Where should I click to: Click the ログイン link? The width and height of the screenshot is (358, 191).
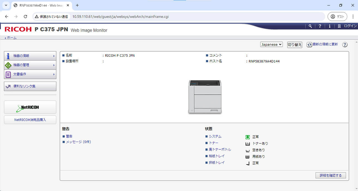[x=350, y=26]
